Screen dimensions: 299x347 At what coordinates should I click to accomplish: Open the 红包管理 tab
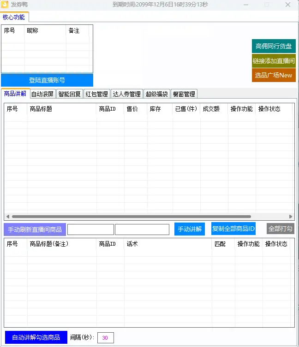(x=96, y=94)
